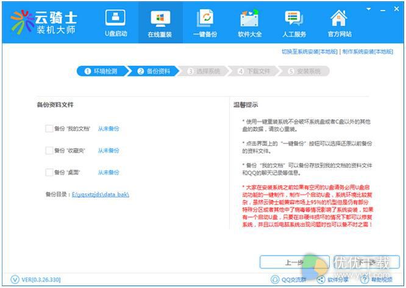Click version text VER[0.3.26.330]
Image resolution: width=406 pixels, height=288 pixels.
click(x=41, y=279)
